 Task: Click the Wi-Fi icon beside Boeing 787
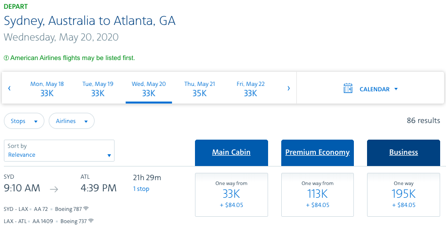pos(86,208)
